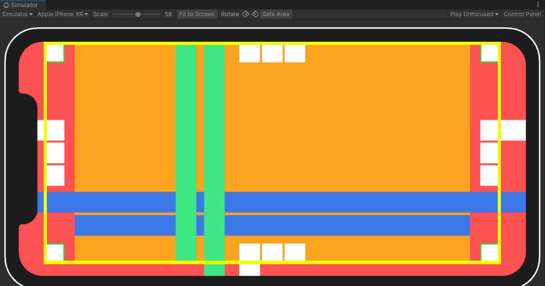Open the three-dot window options menu
The height and width of the screenshot is (286, 545).
[x=538, y=5]
